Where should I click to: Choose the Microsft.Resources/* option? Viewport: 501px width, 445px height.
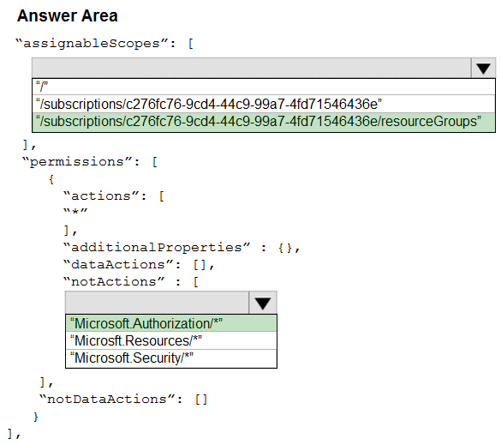point(171,340)
